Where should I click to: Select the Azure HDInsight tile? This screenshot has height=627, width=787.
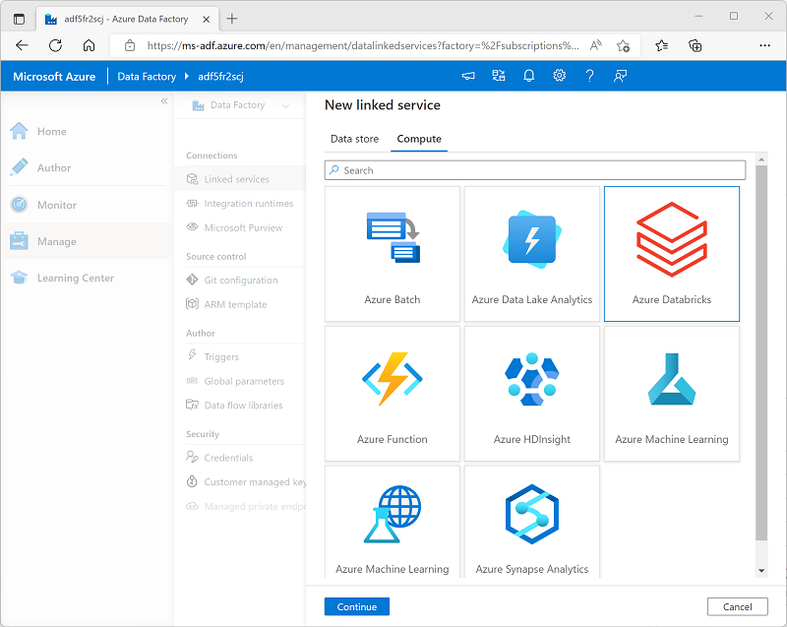tap(531, 394)
